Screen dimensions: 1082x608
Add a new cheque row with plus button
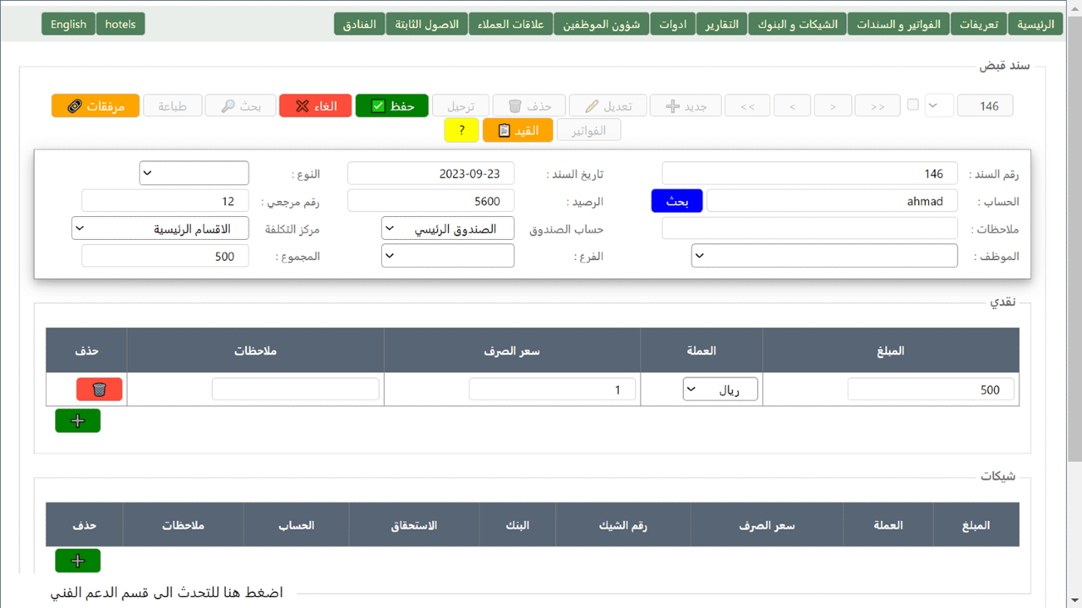(78, 560)
